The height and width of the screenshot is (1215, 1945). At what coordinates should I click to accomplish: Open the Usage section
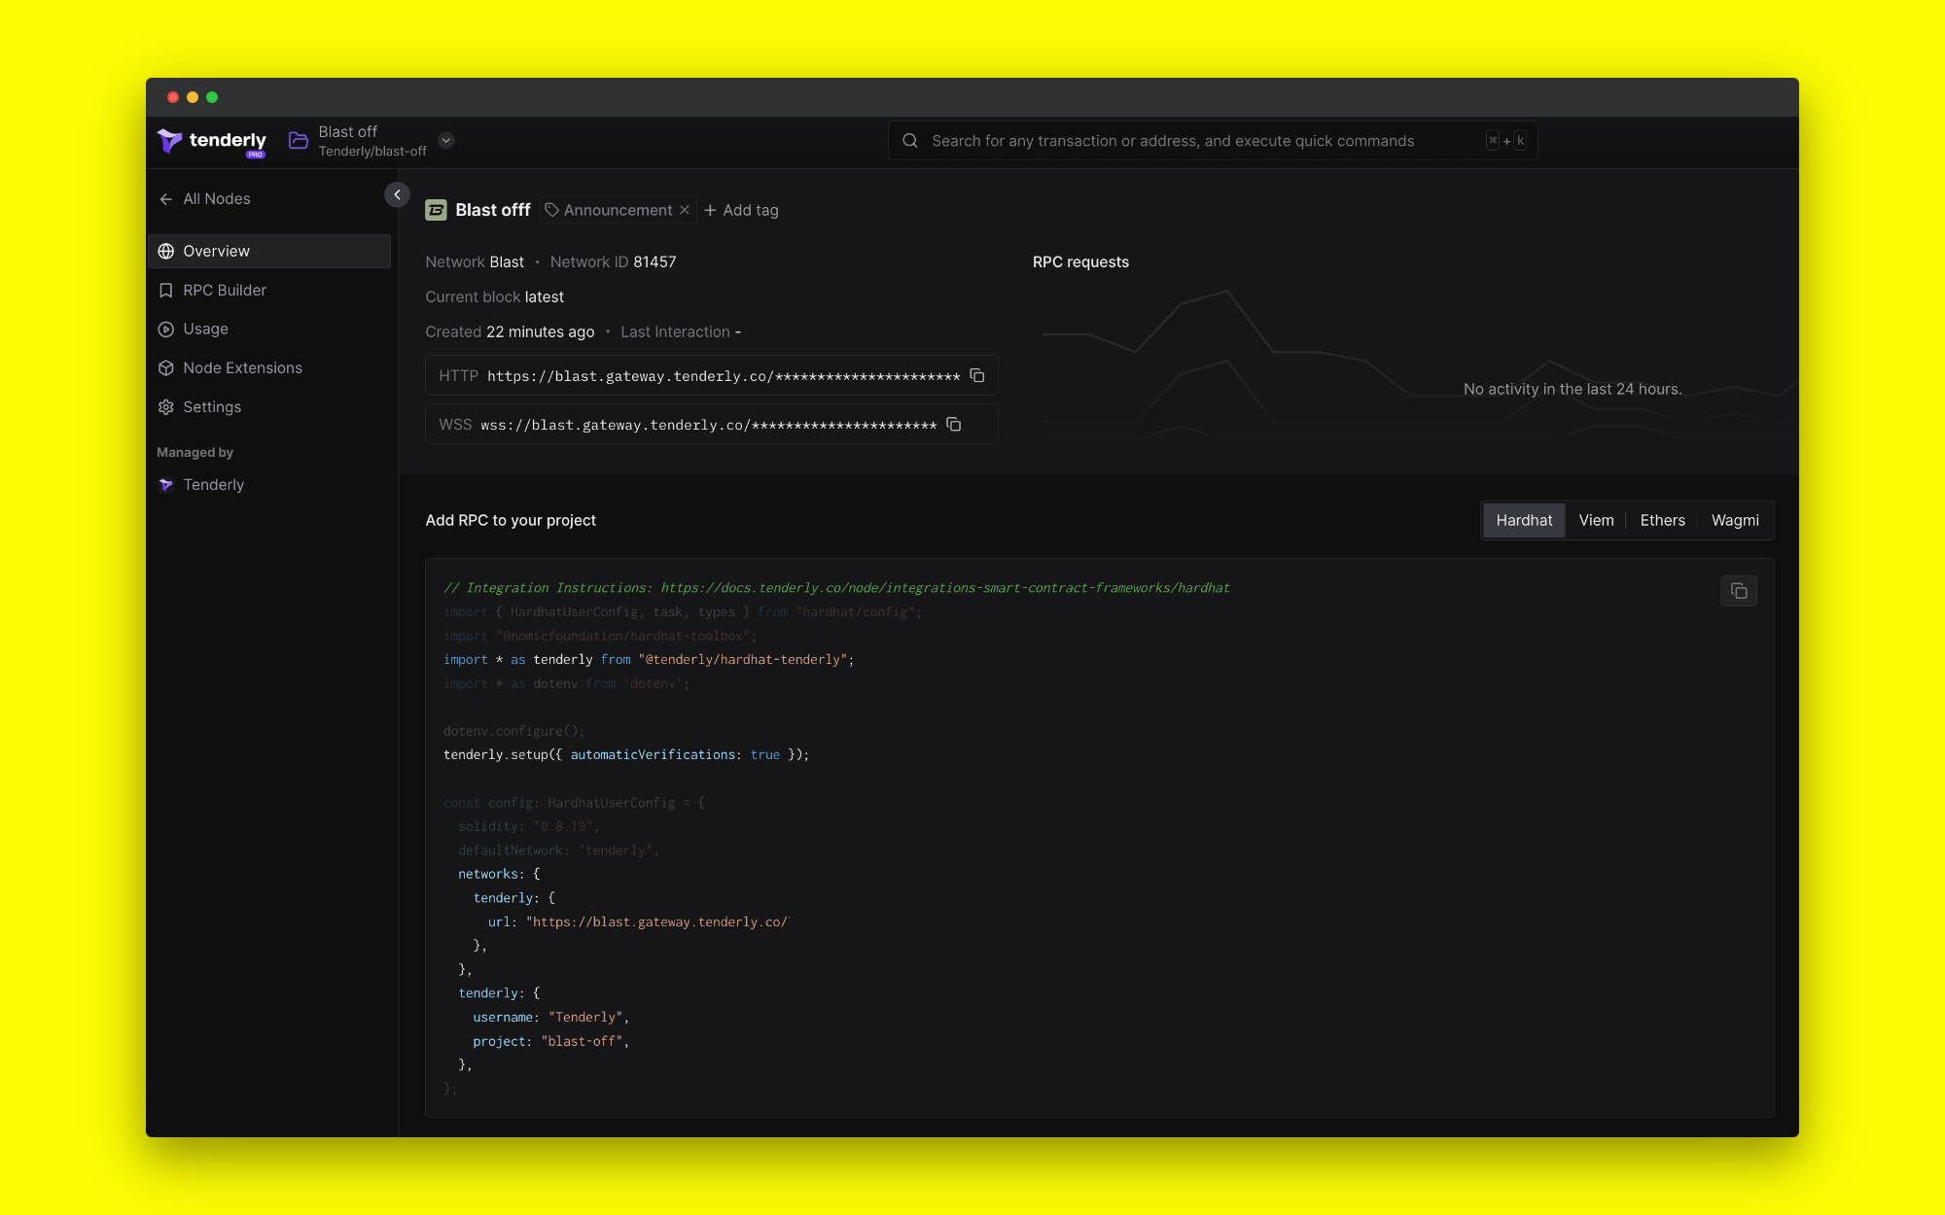click(205, 329)
